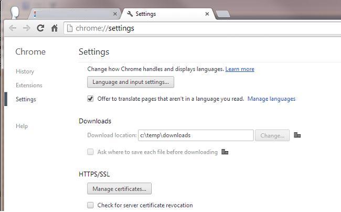The image size is (341, 212).
Task: Open Manage languages link
Action: (271, 99)
